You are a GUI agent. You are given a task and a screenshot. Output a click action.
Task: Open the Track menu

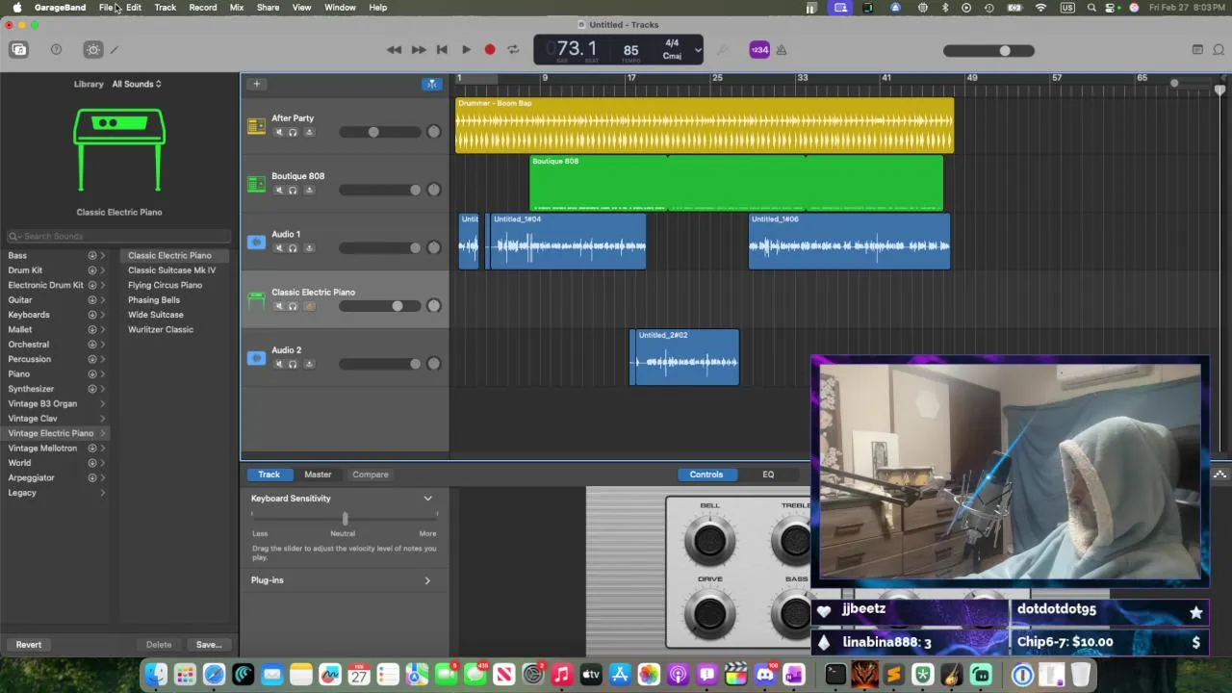click(165, 8)
